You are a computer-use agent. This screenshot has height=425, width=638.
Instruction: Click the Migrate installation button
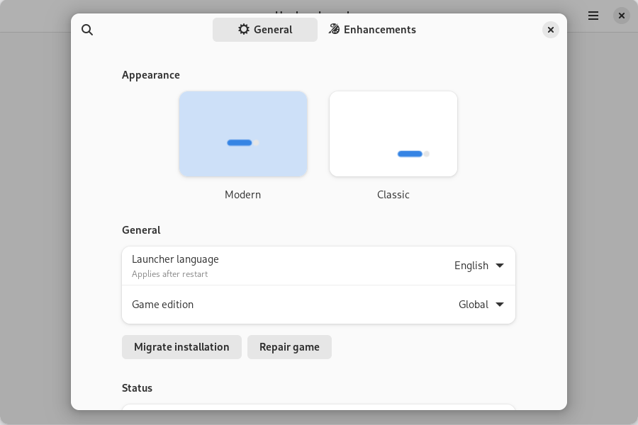181,347
